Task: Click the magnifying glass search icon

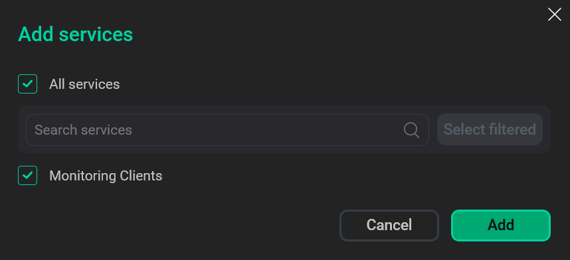Action: tap(411, 130)
